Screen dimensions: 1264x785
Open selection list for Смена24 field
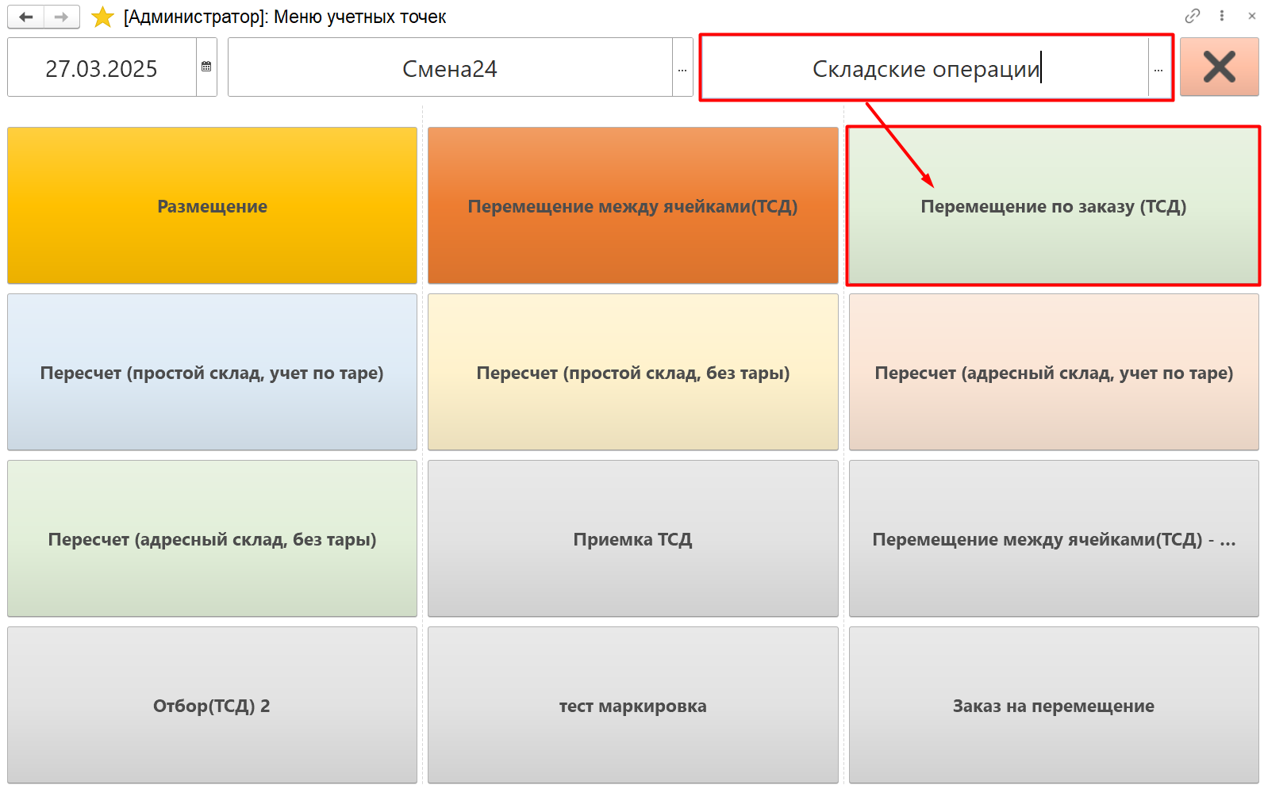(682, 69)
